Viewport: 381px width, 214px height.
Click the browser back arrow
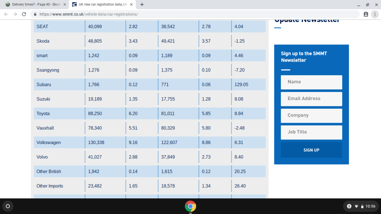(6, 14)
